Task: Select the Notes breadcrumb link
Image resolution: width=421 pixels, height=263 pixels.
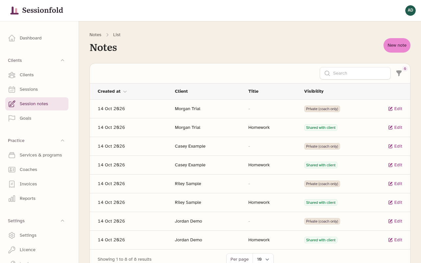Action: 95,35
